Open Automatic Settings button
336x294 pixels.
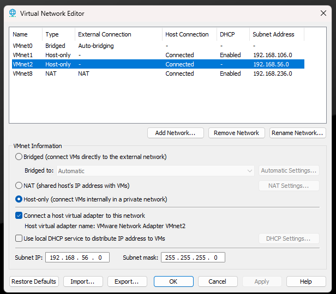tap(289, 170)
